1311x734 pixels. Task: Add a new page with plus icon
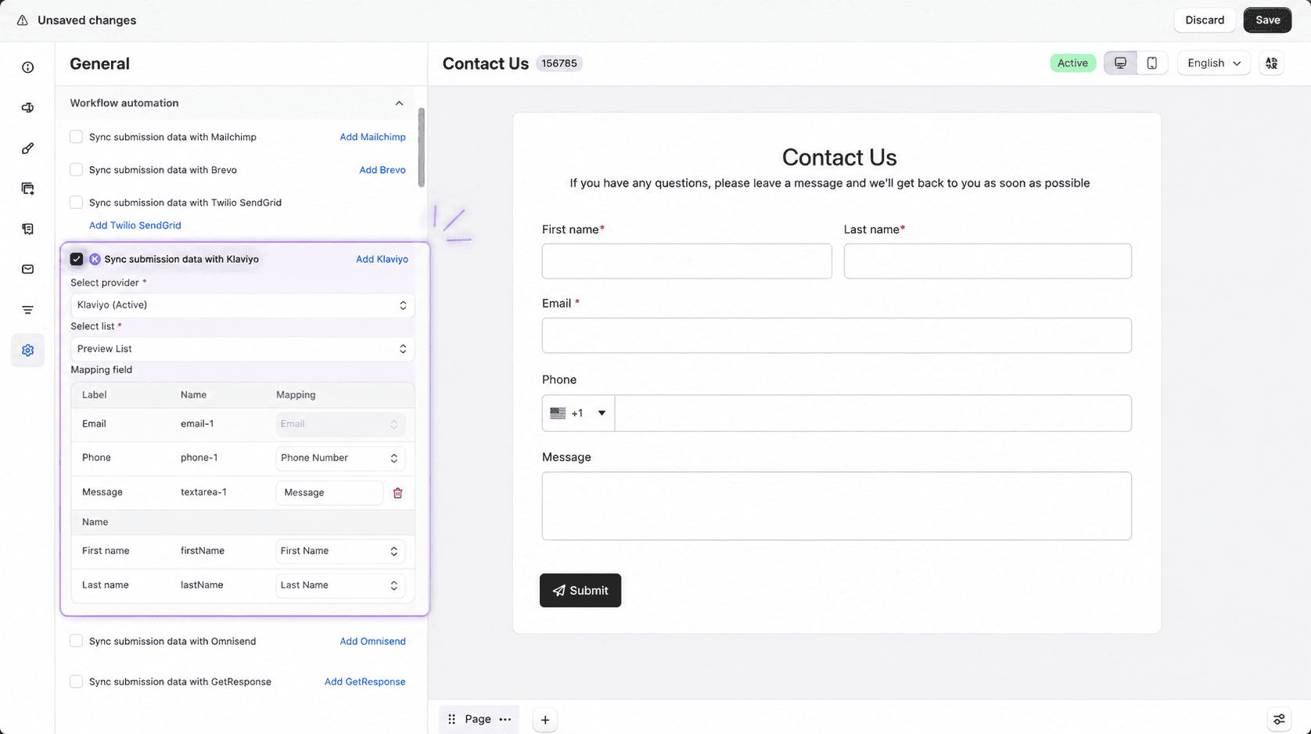pyautogui.click(x=545, y=720)
